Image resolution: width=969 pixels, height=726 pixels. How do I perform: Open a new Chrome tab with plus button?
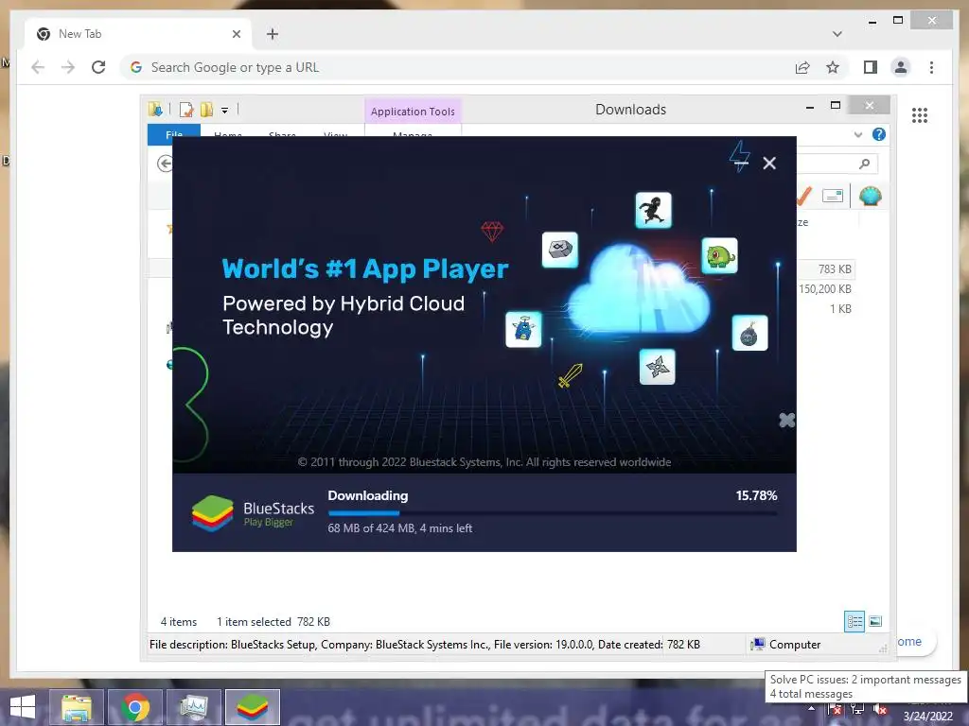point(273,34)
